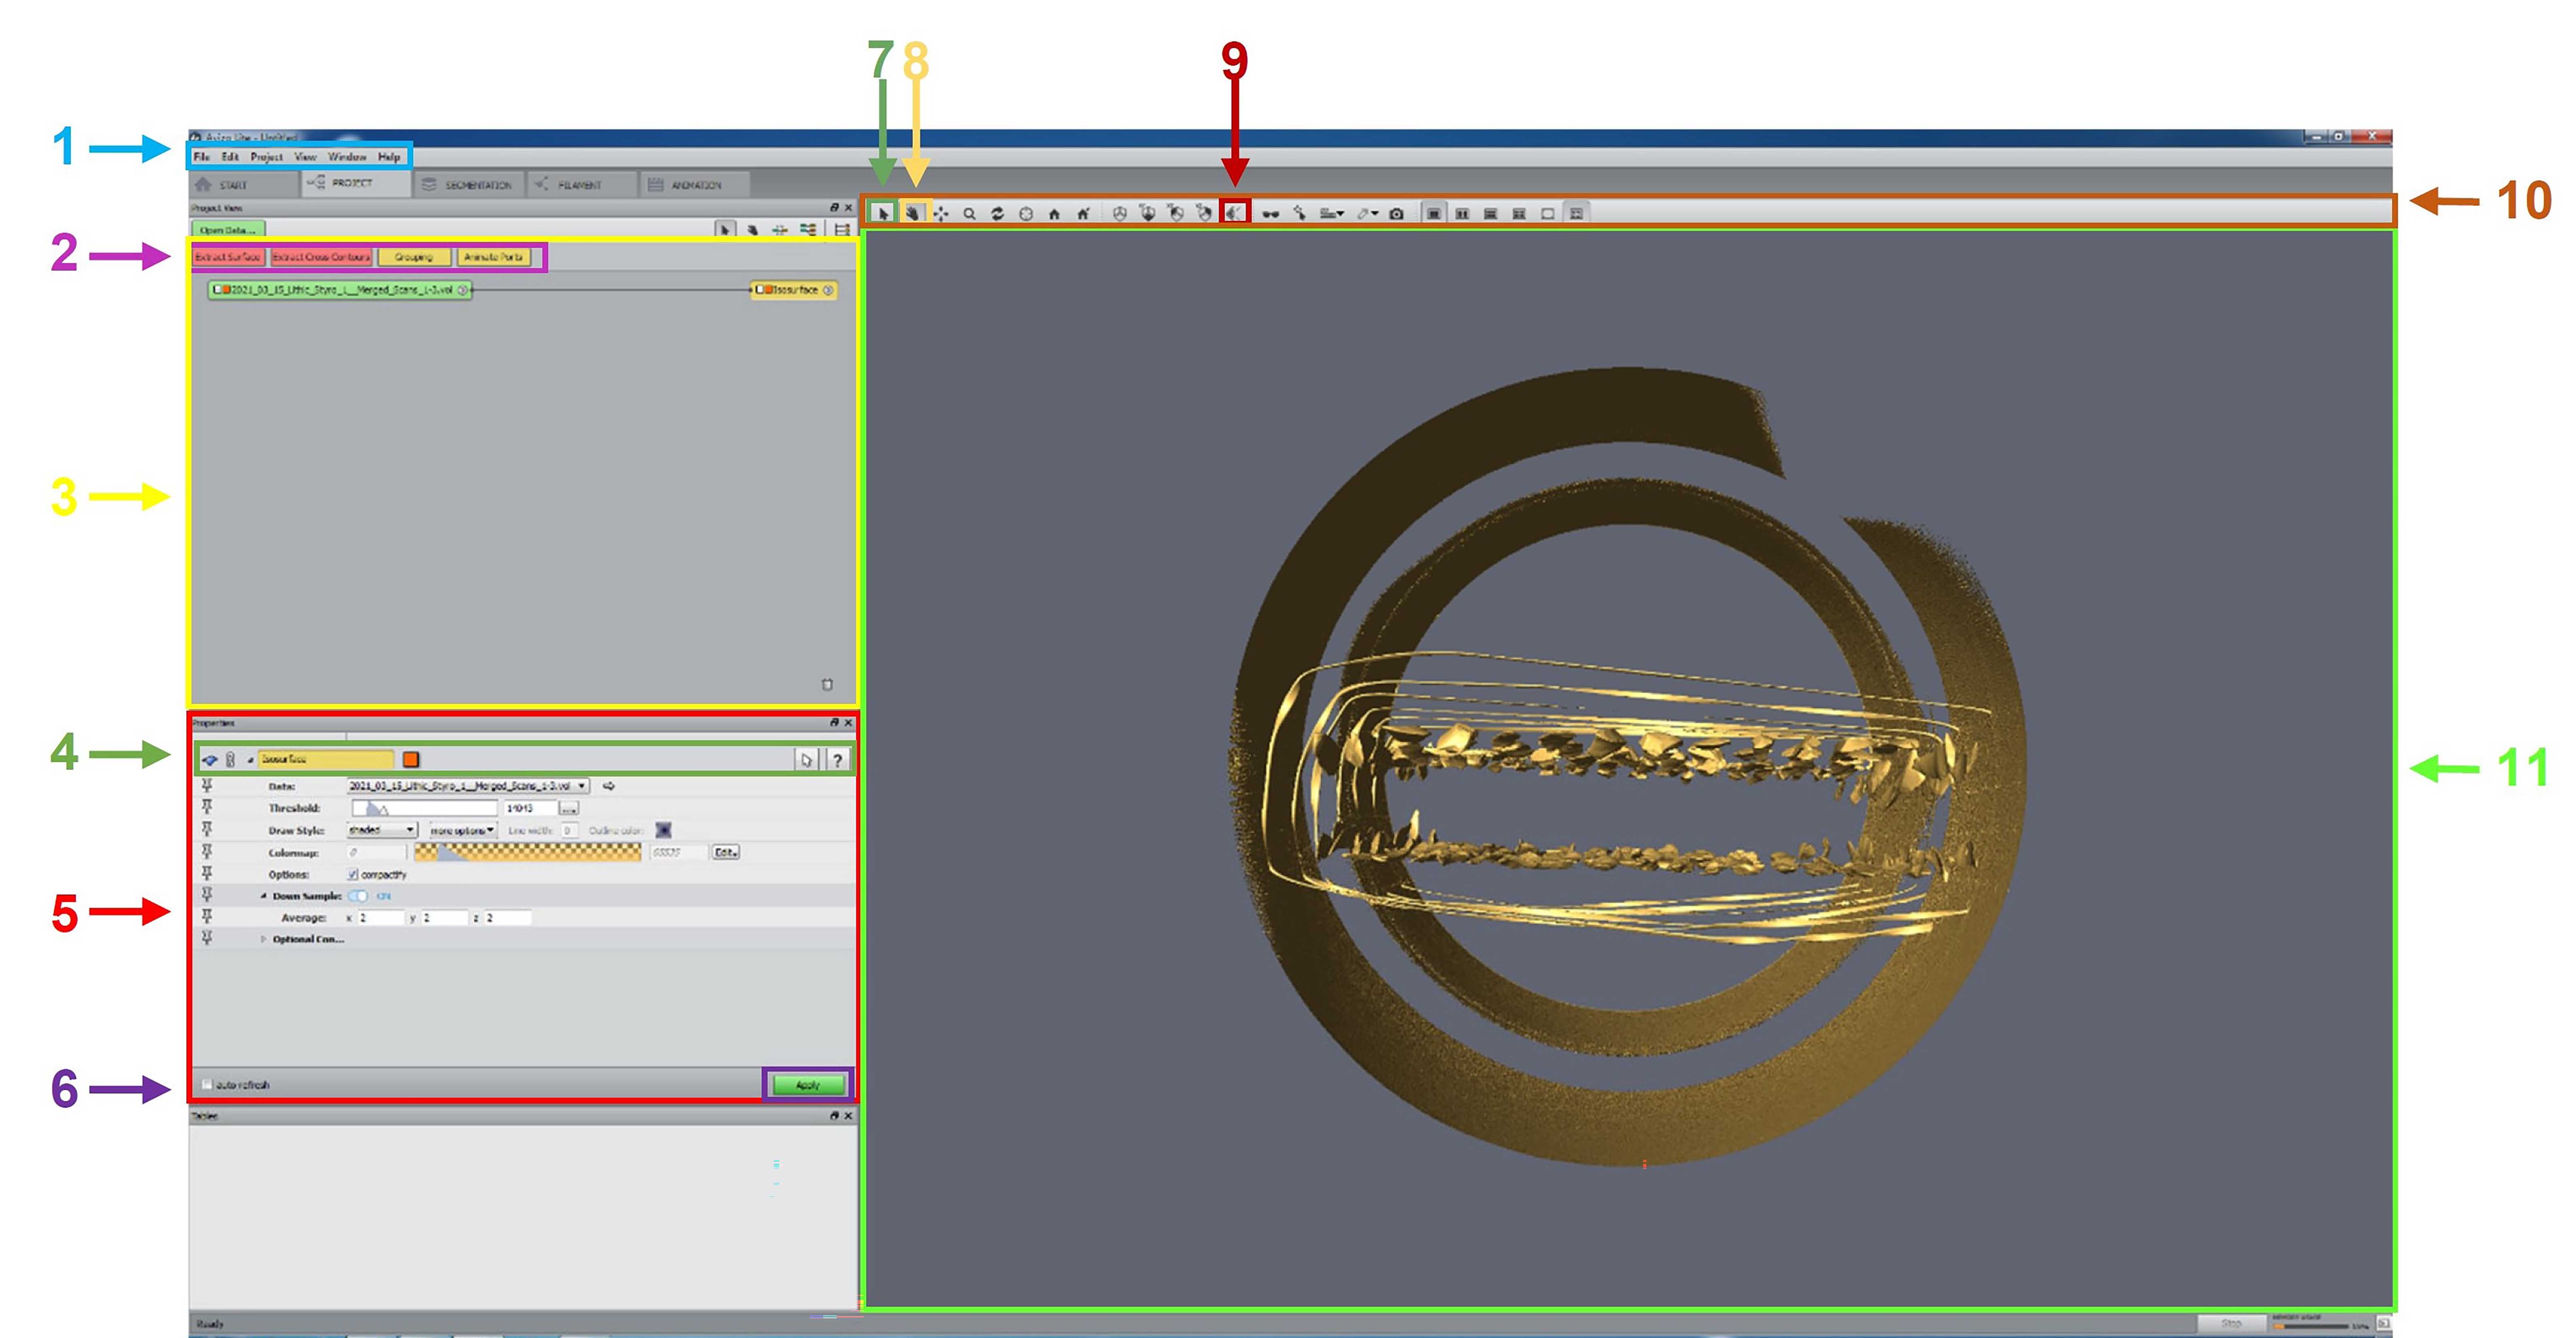Screen dimensions: 2576x1338
Task: Toggle the pin beside Options
Action: [x=207, y=873]
